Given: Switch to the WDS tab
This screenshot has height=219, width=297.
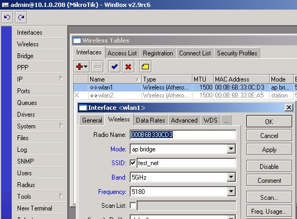Looking at the screenshot, I should click(x=211, y=120).
